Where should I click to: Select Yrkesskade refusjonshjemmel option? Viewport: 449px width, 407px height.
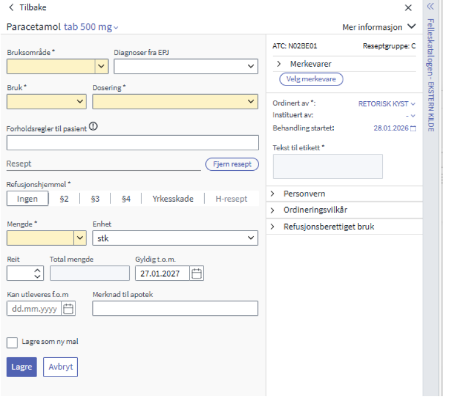[x=172, y=199]
